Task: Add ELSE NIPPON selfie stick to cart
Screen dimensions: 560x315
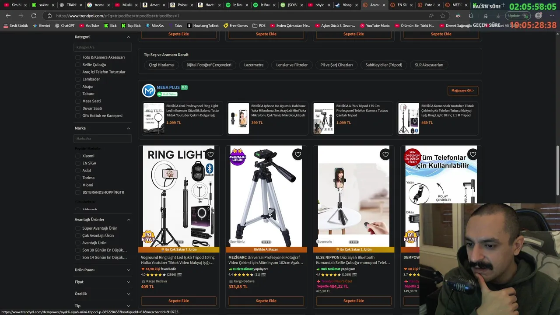Action: coord(353,301)
